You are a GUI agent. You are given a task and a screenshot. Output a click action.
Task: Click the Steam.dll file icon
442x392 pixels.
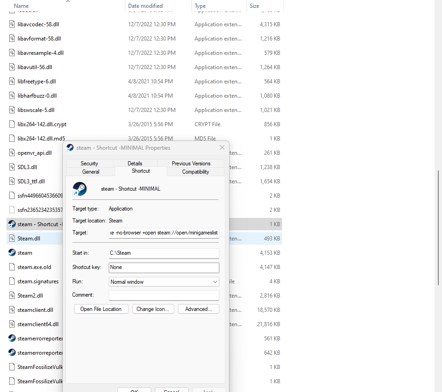(x=12, y=239)
